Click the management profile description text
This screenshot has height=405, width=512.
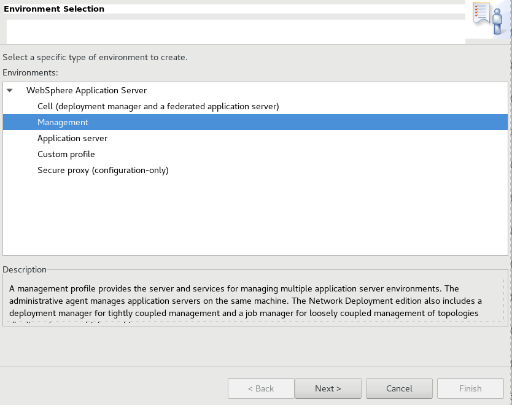[245, 301]
